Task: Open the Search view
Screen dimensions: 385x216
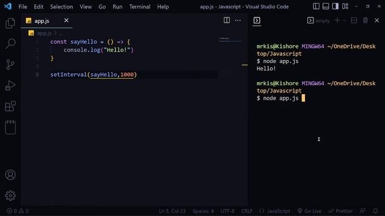Action: [10, 44]
